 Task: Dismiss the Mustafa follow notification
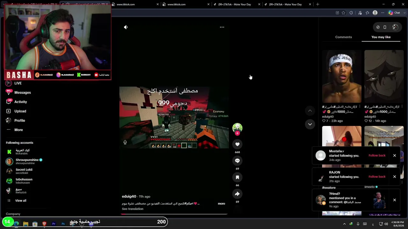tap(394, 156)
